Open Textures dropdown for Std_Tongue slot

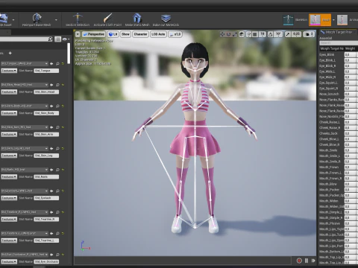click(x=9, y=71)
